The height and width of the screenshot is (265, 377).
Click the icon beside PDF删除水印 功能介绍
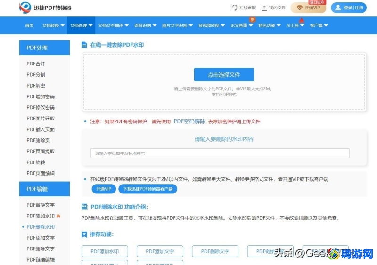click(85, 207)
